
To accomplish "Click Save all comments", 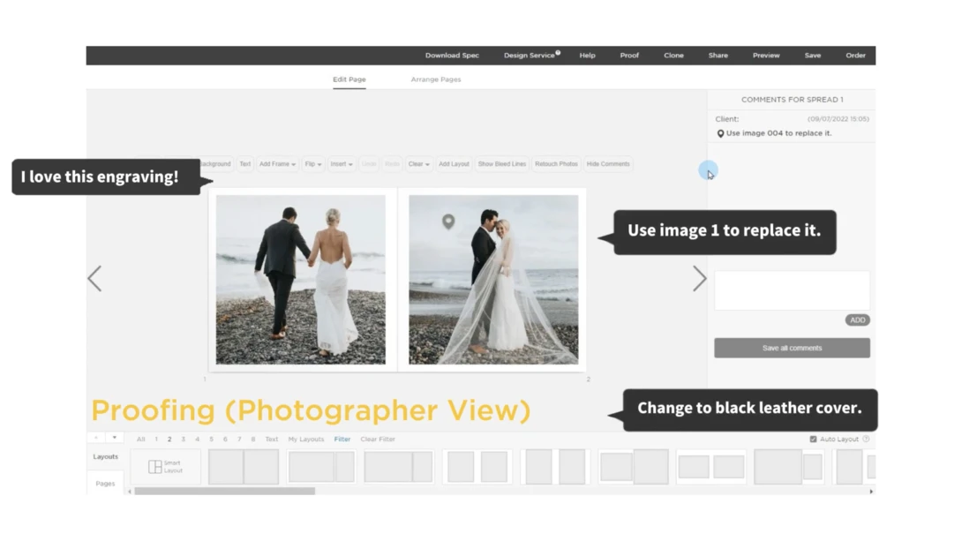I will tap(792, 348).
